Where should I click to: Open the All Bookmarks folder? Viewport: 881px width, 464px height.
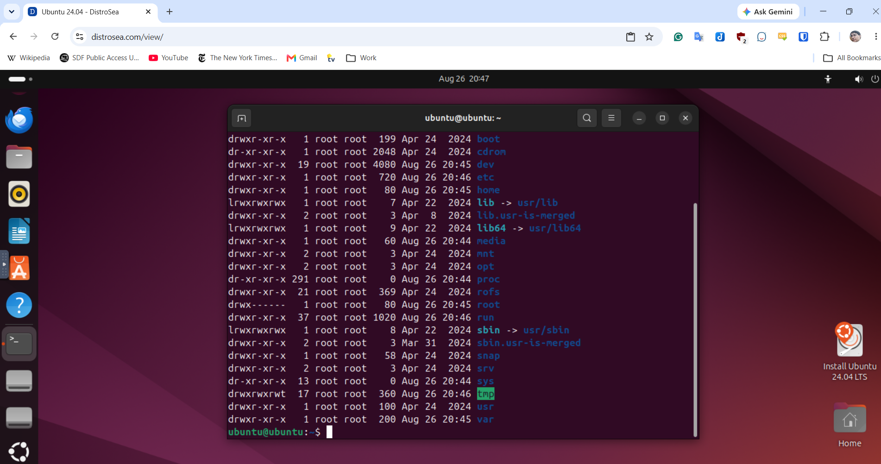pyautogui.click(x=851, y=58)
